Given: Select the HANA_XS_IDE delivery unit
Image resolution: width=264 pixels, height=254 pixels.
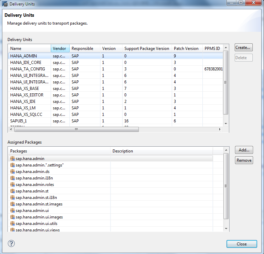Looking at the screenshot, I should tap(116, 102).
